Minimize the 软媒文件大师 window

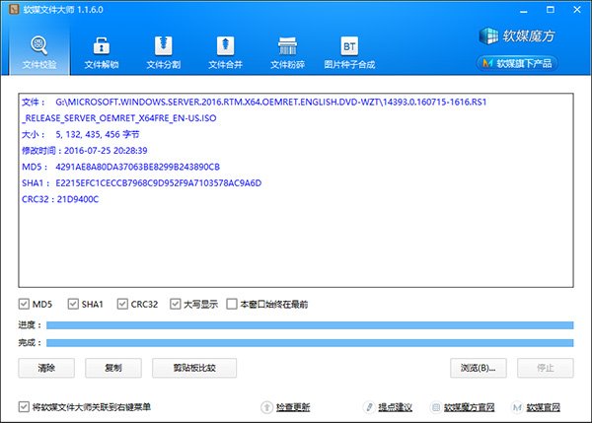click(x=523, y=10)
